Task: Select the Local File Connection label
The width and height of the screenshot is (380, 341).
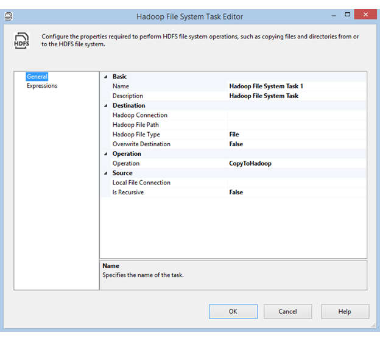Action: (141, 183)
